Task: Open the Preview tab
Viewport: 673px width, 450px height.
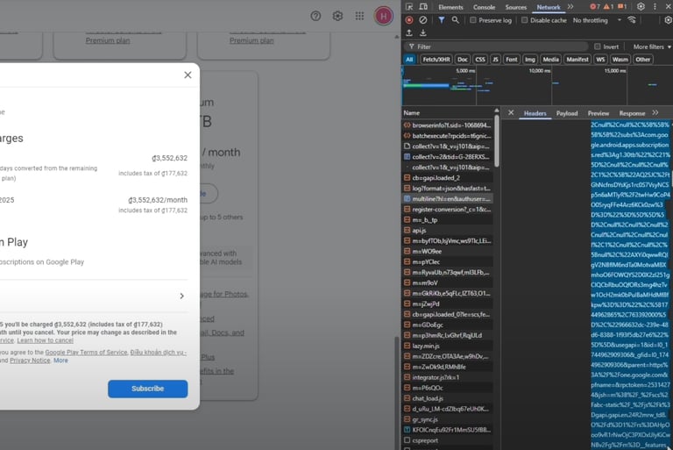Action: pos(599,113)
